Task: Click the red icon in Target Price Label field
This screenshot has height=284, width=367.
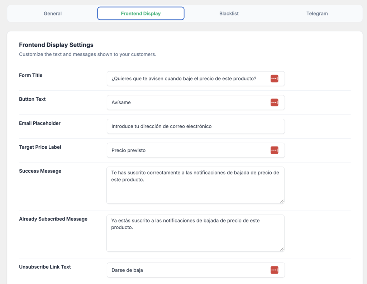Action: [x=274, y=150]
